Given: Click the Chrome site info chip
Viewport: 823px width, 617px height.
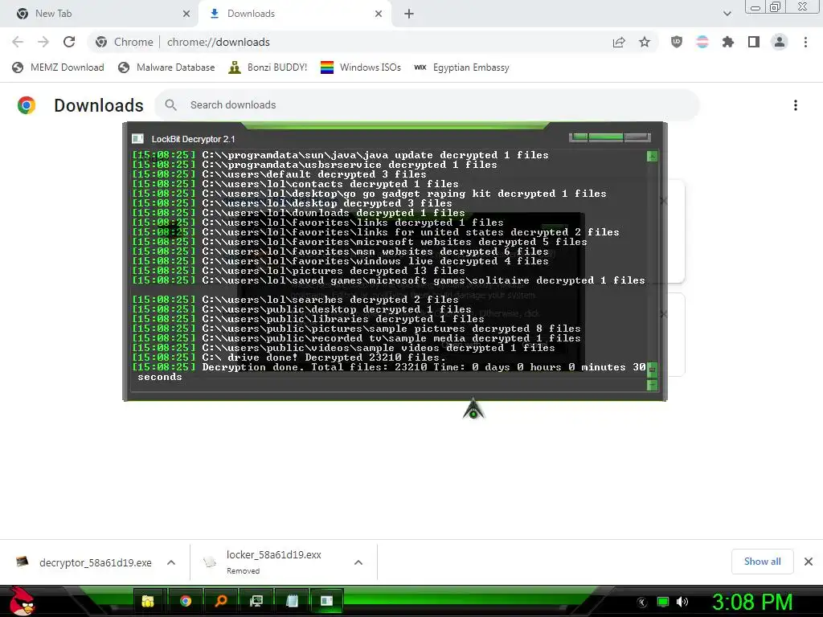Looking at the screenshot, I should (125, 42).
